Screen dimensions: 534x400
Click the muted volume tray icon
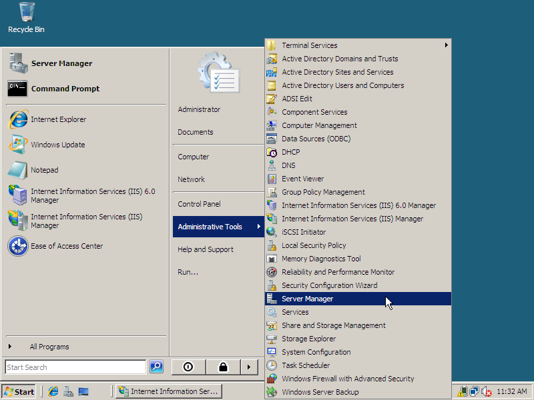coord(487,392)
